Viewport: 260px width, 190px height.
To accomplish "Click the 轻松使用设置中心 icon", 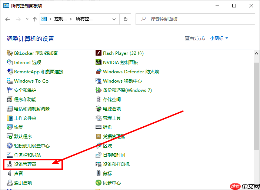I will (x=10, y=146).
